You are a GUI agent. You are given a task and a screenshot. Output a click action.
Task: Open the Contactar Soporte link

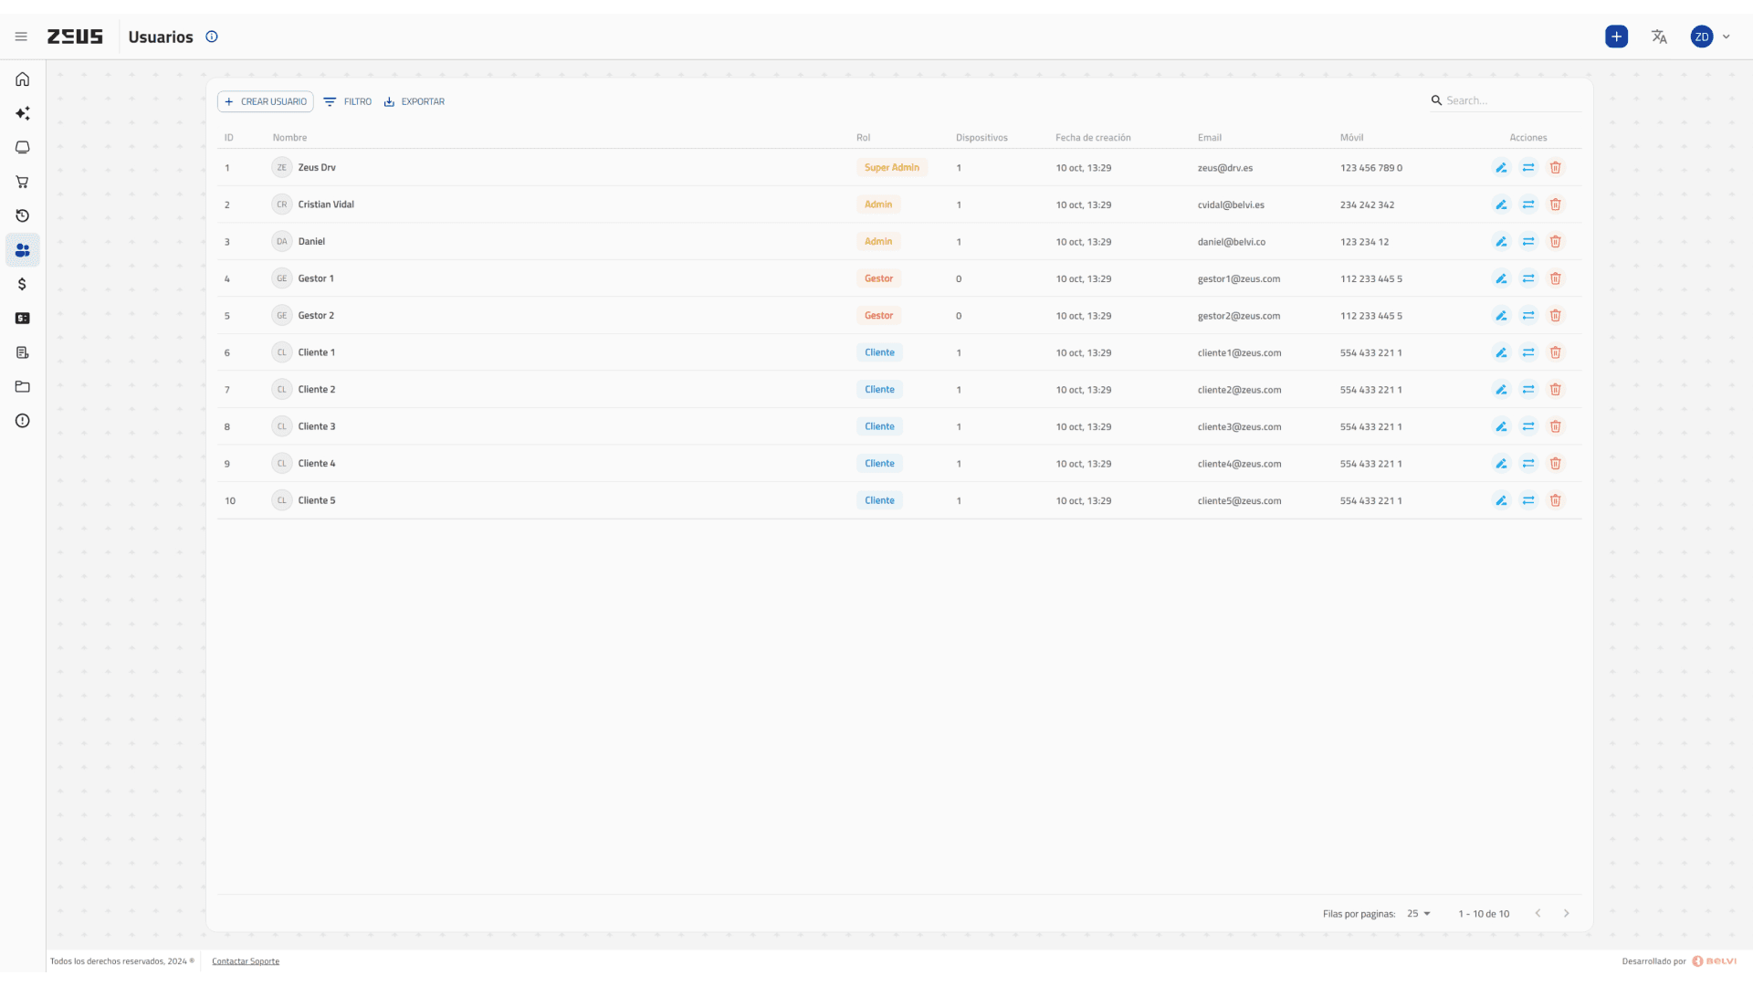[246, 961]
